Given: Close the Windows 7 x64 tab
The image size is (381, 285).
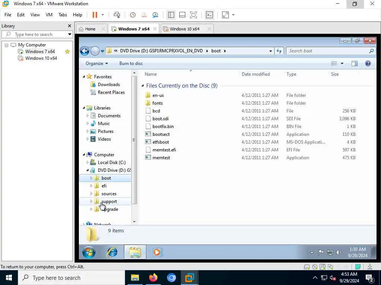Looking at the screenshot, I should coord(155,29).
